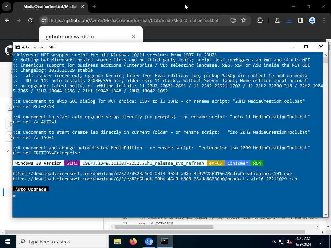The height and width of the screenshot is (248, 331).
Task: Open the notification center icon
Action: (320, 242)
